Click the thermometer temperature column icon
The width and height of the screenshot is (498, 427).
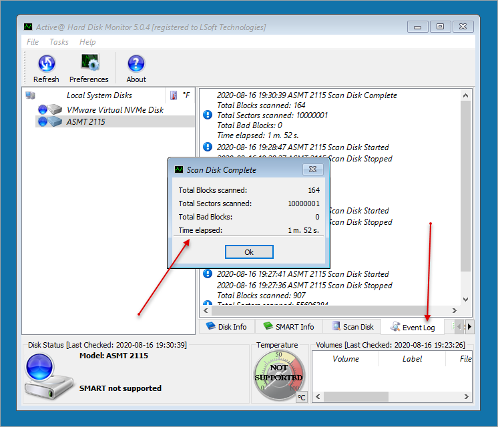[x=174, y=95]
